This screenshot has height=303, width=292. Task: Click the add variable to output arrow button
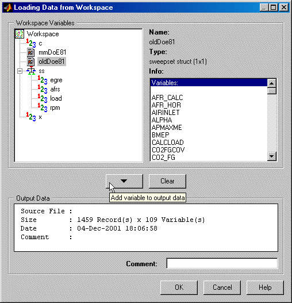coord(124,181)
